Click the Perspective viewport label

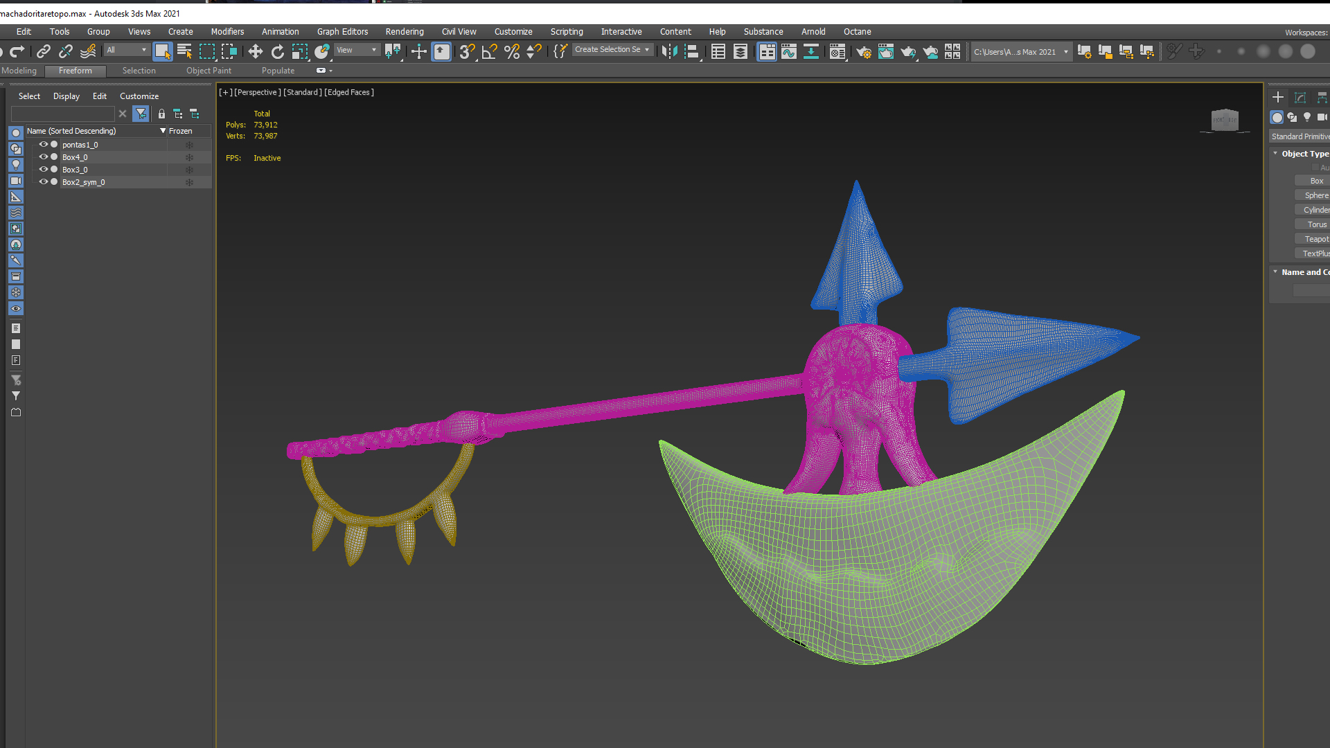(258, 92)
